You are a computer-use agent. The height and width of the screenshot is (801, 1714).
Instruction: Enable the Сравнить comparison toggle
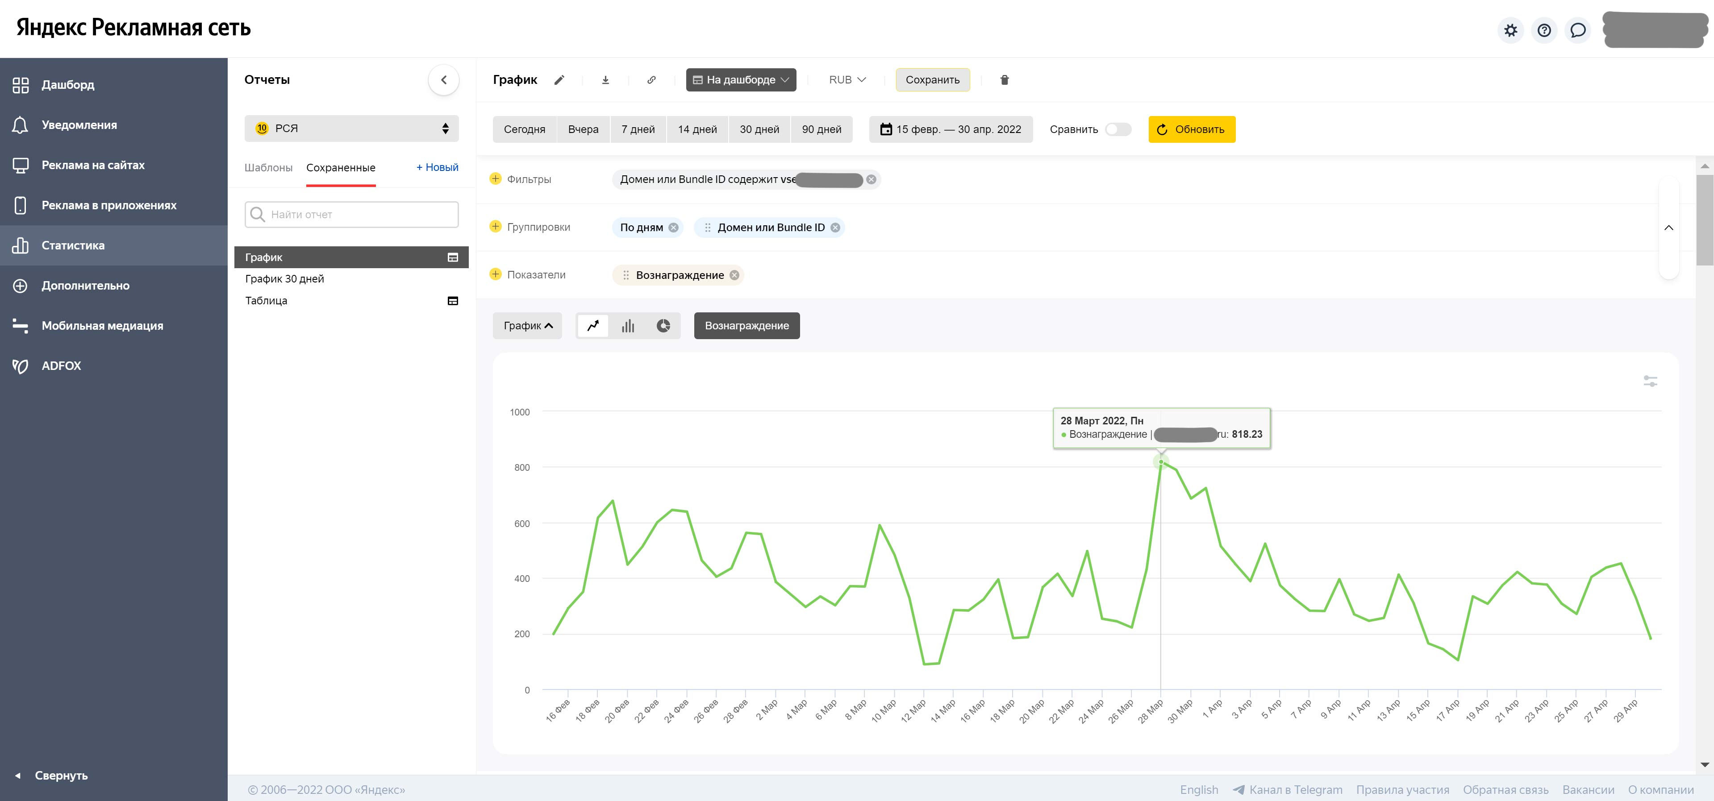tap(1118, 129)
